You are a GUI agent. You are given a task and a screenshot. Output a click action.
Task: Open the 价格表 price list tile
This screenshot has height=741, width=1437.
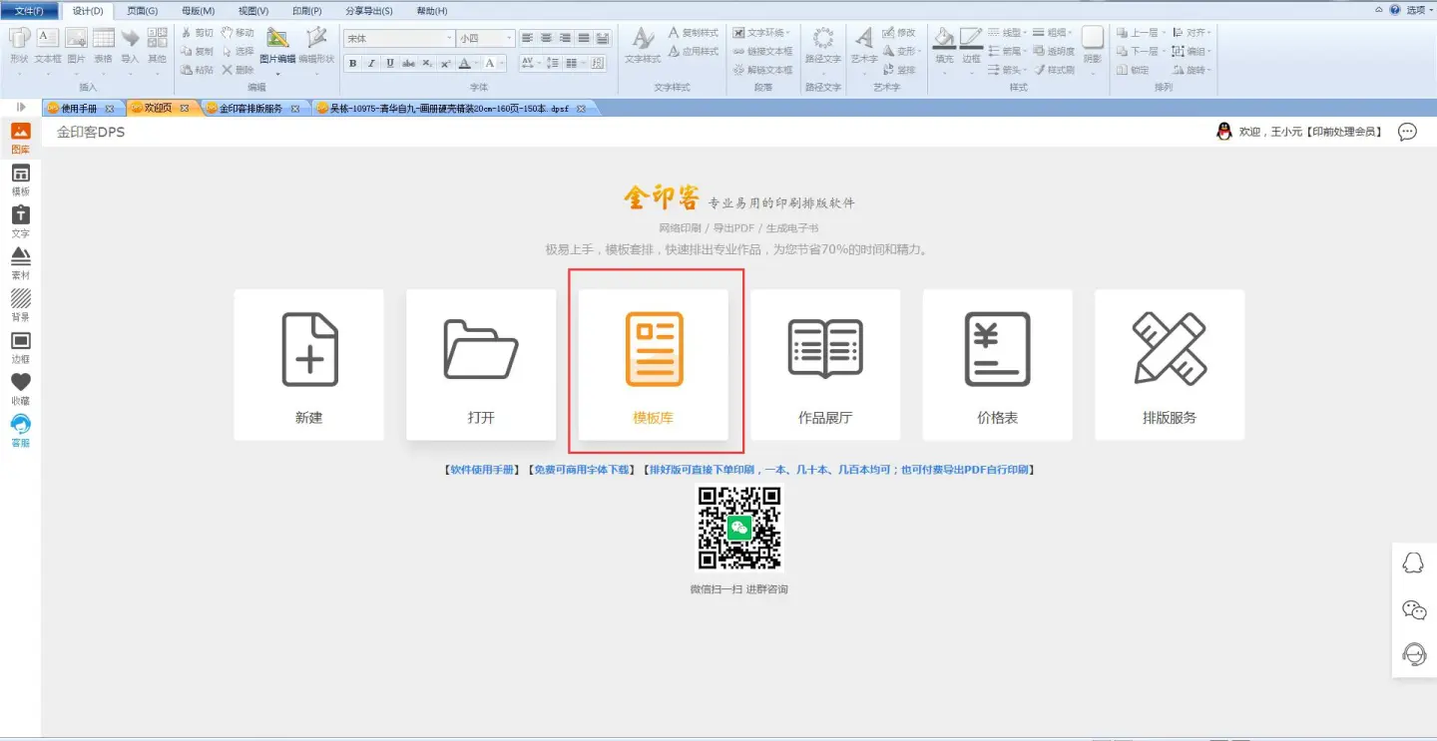[997, 364]
